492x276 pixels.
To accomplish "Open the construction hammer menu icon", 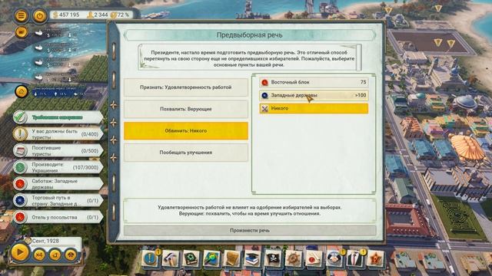I will click(171, 259).
